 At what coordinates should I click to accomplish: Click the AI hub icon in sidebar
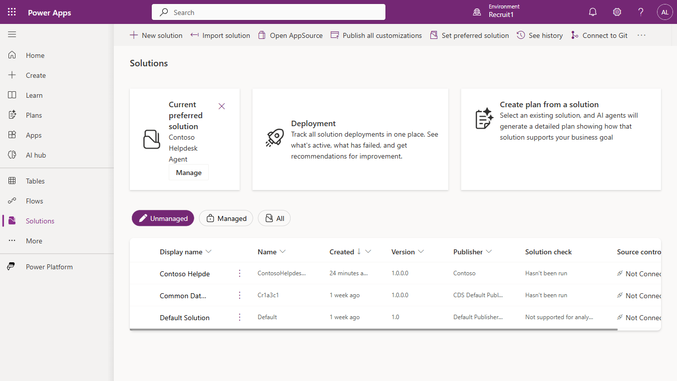[x=12, y=155]
